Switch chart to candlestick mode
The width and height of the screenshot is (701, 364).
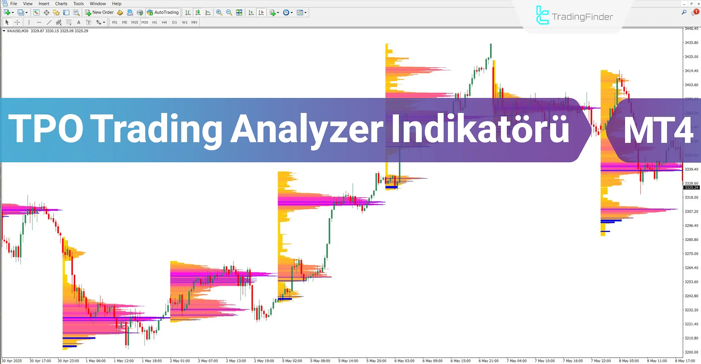pyautogui.click(x=198, y=12)
